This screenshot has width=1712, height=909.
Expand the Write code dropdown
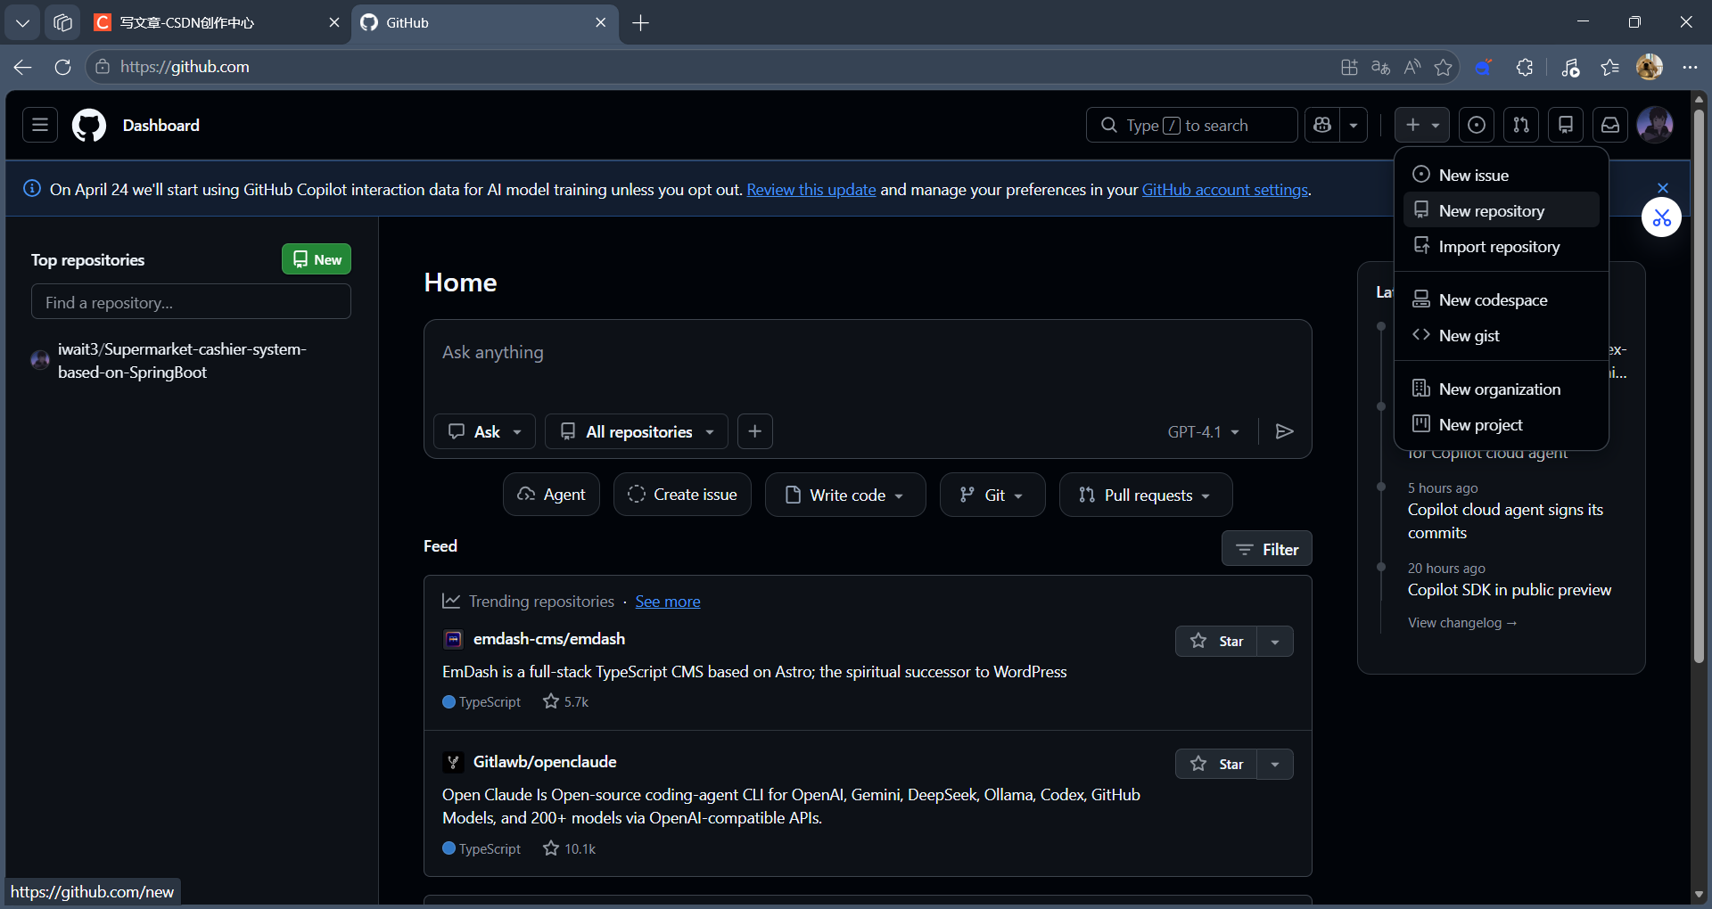coord(845,495)
